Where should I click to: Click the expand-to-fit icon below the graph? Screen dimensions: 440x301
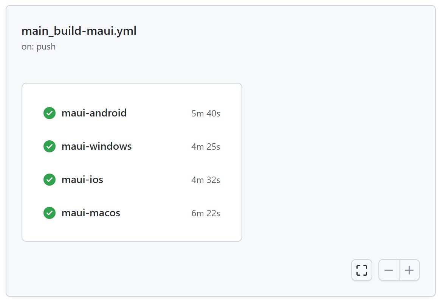361,270
